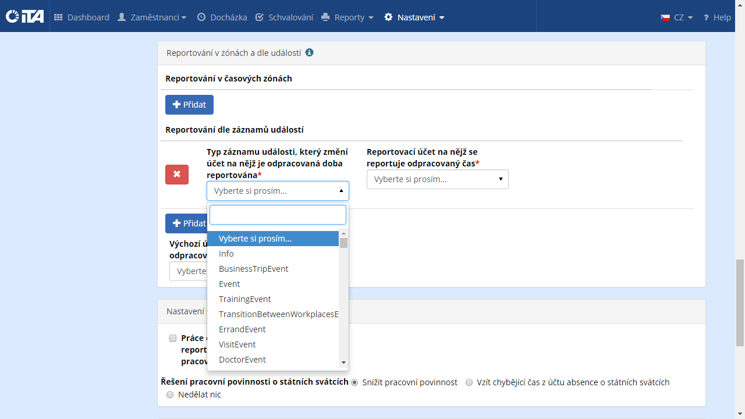Click the Czech flag language icon
Image resolution: width=745 pixels, height=419 pixels.
pos(665,17)
